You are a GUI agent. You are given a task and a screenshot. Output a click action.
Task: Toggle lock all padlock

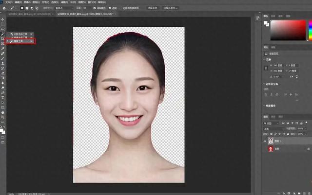point(288,134)
